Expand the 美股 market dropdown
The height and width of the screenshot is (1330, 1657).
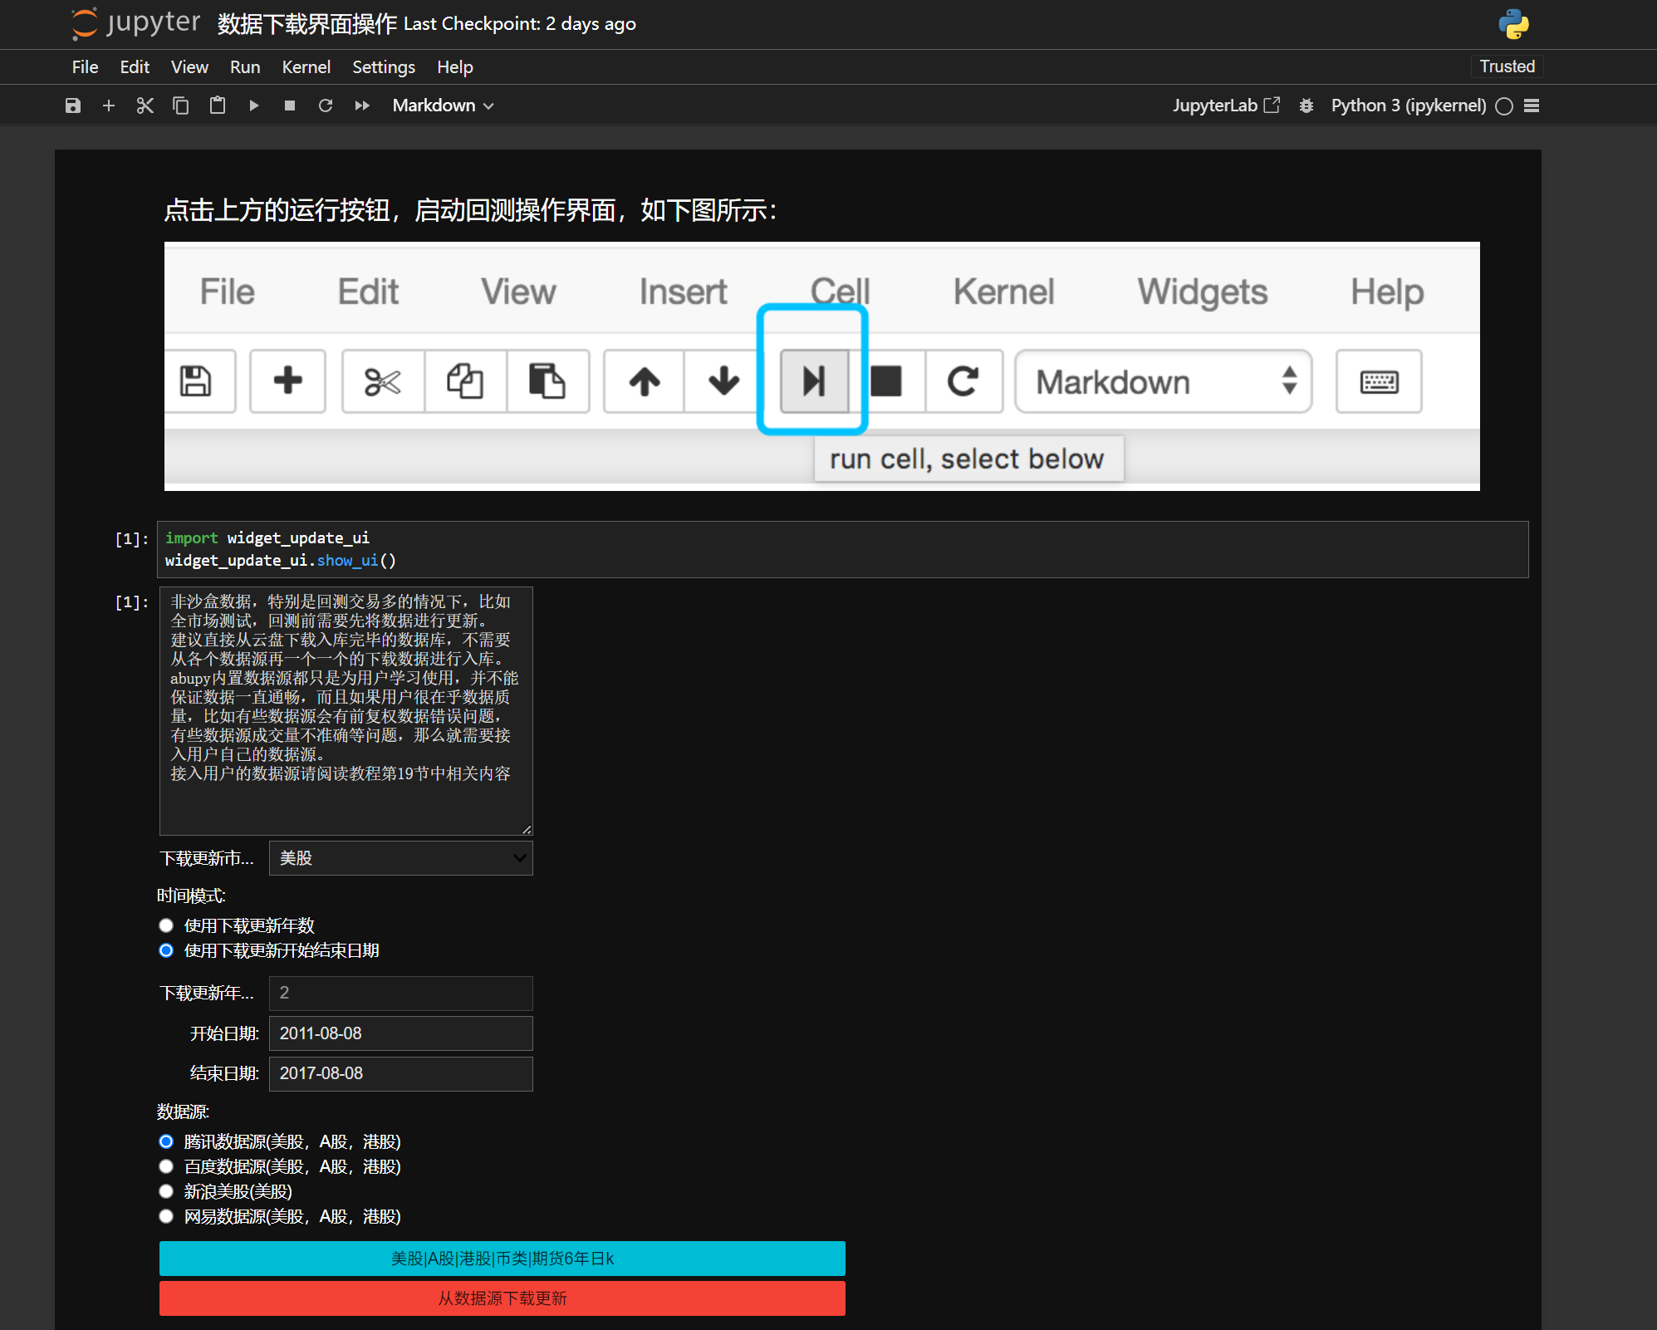(x=400, y=858)
